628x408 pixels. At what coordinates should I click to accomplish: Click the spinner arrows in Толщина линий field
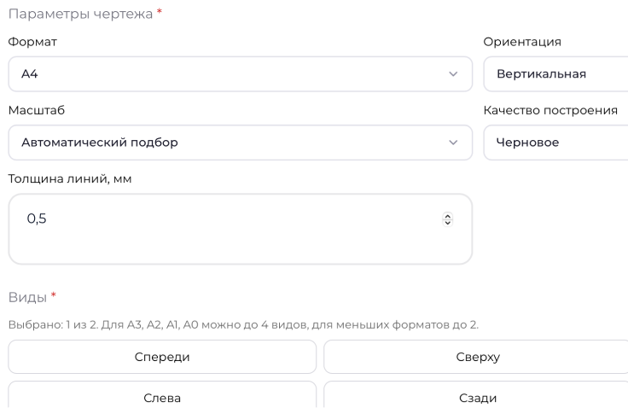click(x=448, y=219)
